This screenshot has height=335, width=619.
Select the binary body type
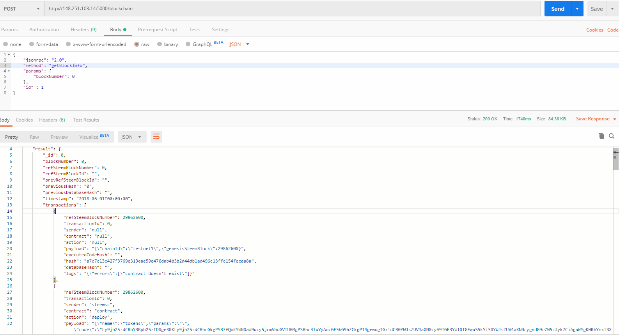(x=167, y=44)
